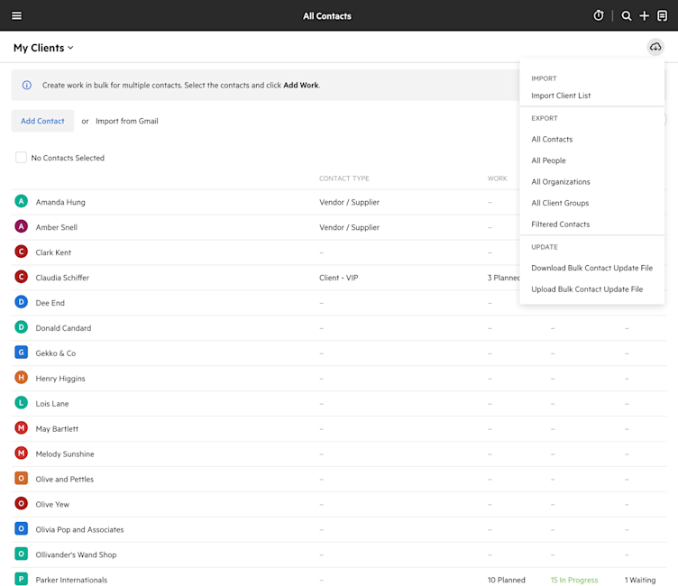Choose All Organizations export option
The width and height of the screenshot is (678, 586).
click(x=561, y=181)
